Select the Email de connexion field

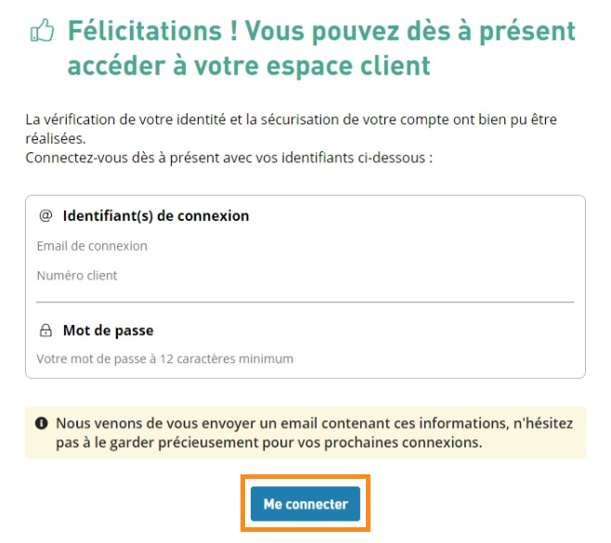92,246
